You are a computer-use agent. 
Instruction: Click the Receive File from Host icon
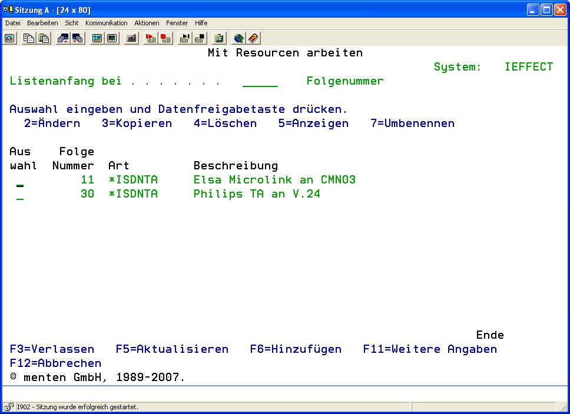click(x=78, y=38)
